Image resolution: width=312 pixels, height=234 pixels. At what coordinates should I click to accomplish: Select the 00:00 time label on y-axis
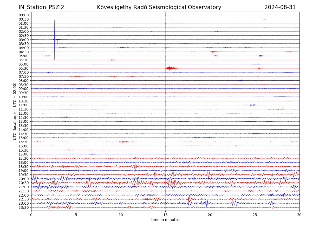point(24,15)
